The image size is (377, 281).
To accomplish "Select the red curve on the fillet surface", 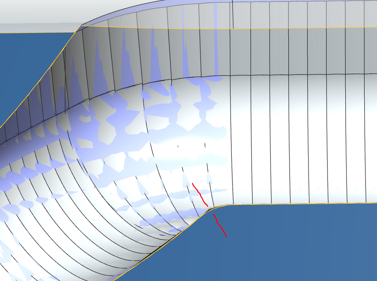I will click(200, 193).
